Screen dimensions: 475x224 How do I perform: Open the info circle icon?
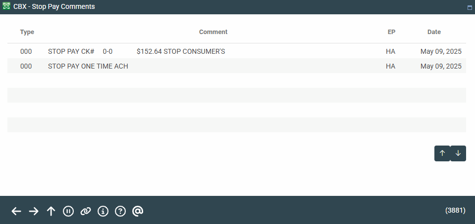(103, 211)
